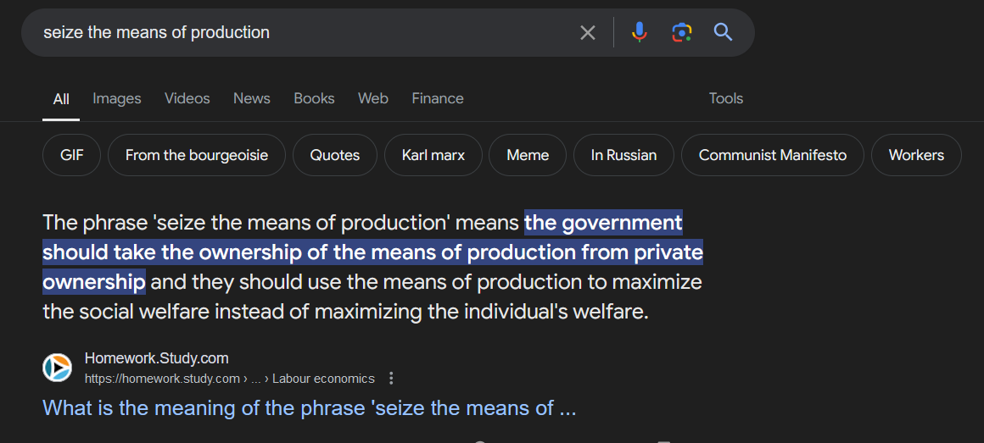Select the GIF filter chip
Image resolution: width=984 pixels, height=443 pixels.
pyautogui.click(x=71, y=155)
